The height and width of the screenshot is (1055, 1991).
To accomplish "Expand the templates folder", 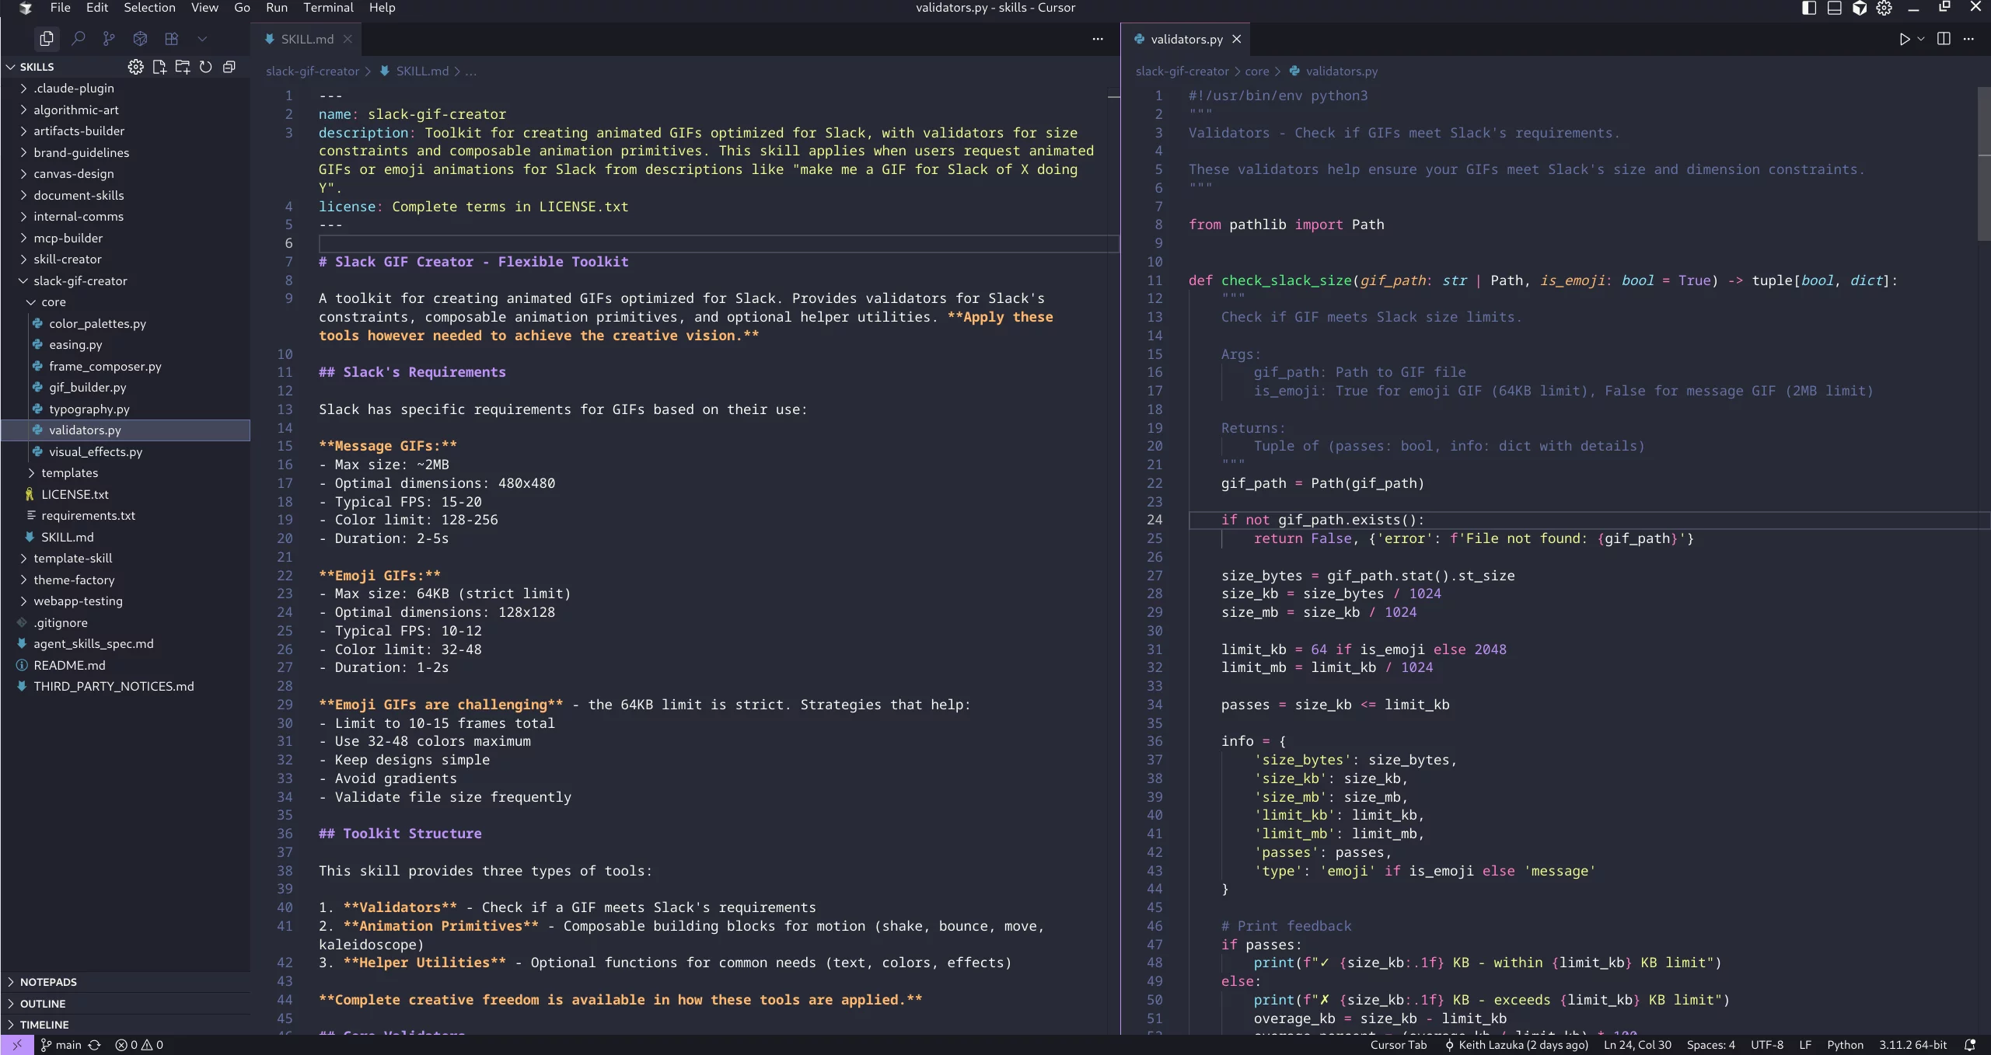I will tap(69, 472).
